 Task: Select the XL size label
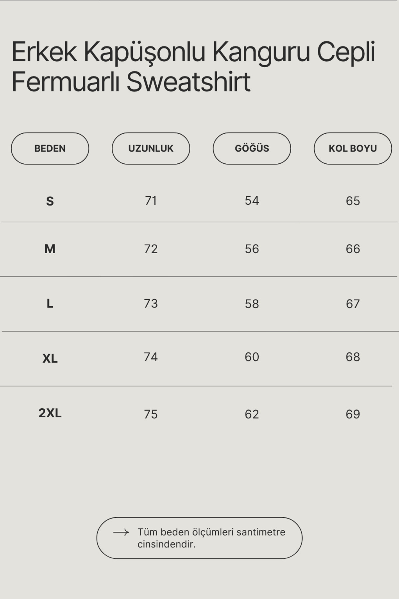coord(50,358)
